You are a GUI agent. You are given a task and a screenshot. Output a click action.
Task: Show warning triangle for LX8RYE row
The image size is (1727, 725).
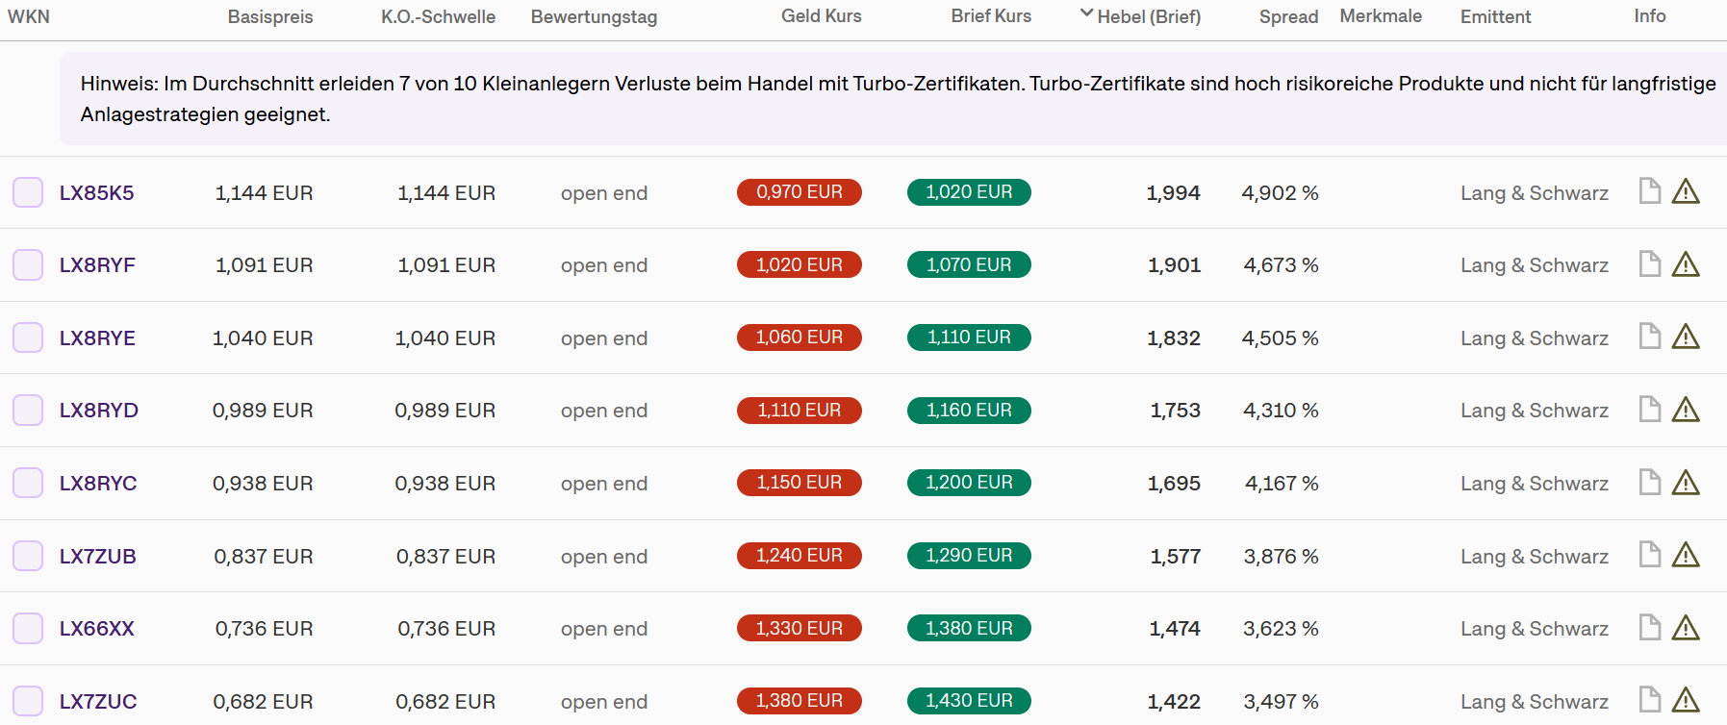coord(1686,337)
